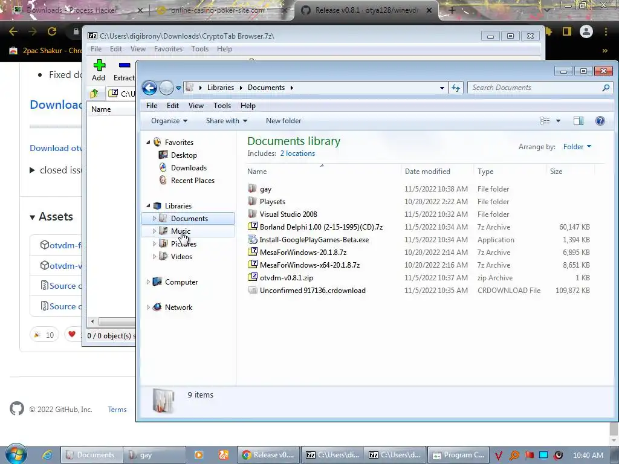Click 7-Zip up one level icon
Viewport: 619px width, 464px height.
[94, 94]
